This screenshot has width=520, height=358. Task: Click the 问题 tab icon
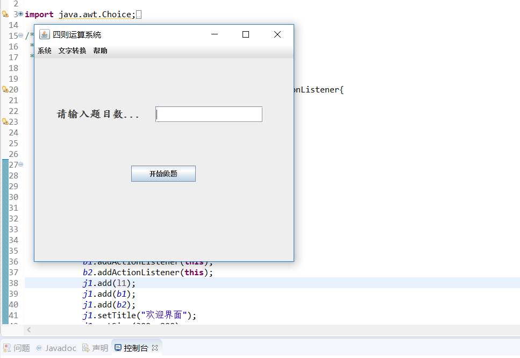6,348
